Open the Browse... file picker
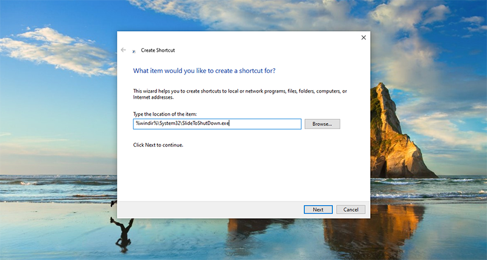Image resolution: width=487 pixels, height=260 pixels. 322,124
